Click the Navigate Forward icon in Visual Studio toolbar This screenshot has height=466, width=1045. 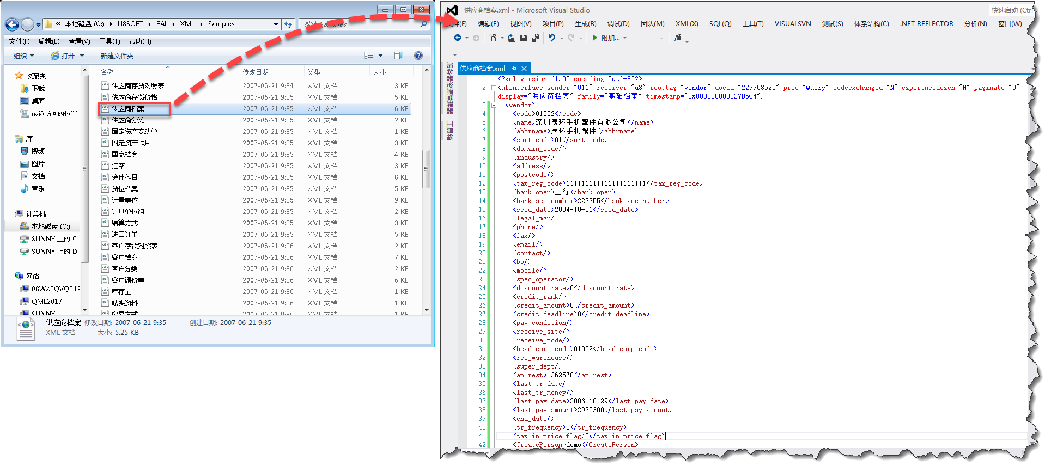476,38
